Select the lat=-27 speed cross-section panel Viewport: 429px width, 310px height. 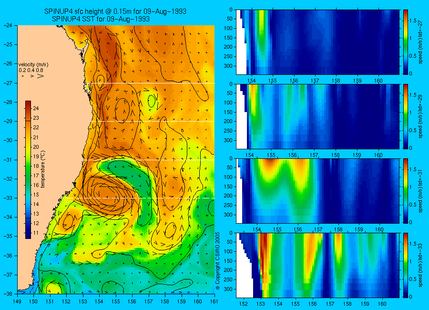click(x=317, y=42)
